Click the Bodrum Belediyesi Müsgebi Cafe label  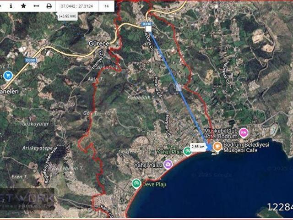coord(246,147)
